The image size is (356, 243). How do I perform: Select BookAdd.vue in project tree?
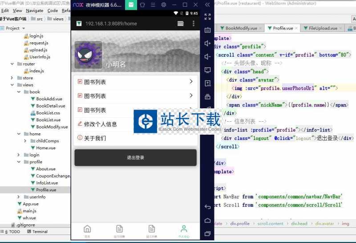pos(47,99)
